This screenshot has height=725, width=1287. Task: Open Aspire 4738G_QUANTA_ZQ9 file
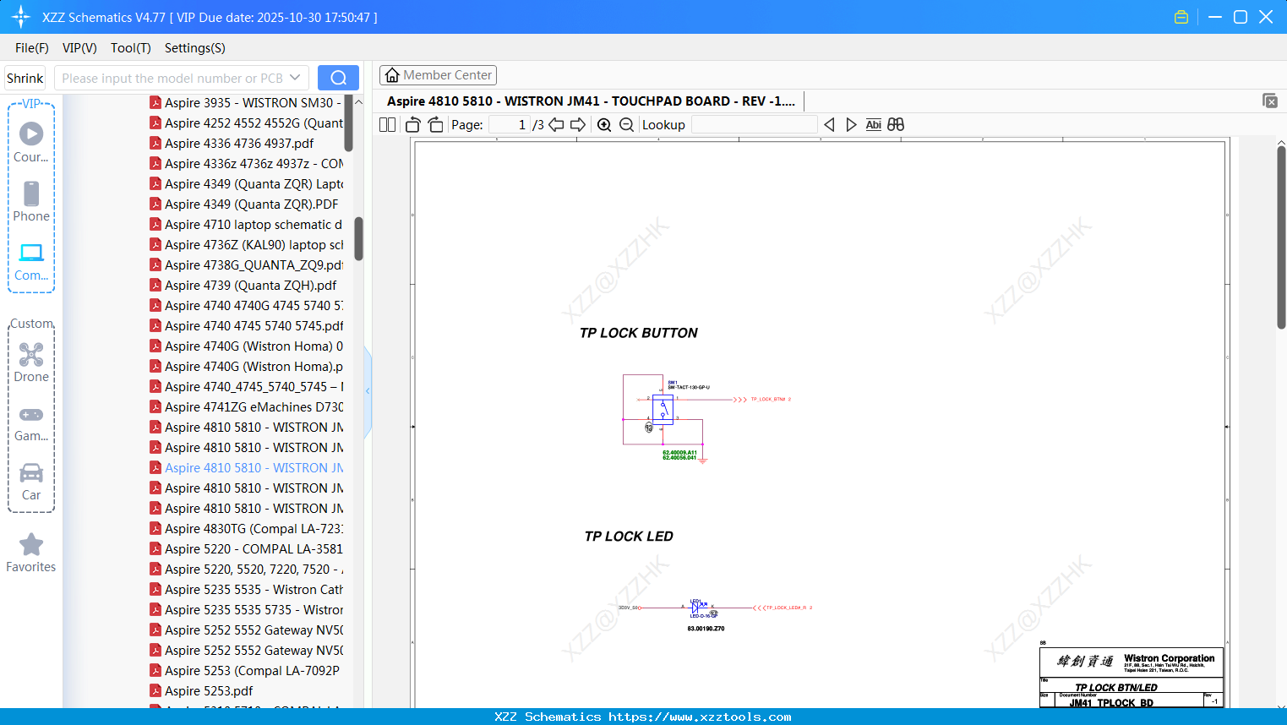(x=246, y=265)
